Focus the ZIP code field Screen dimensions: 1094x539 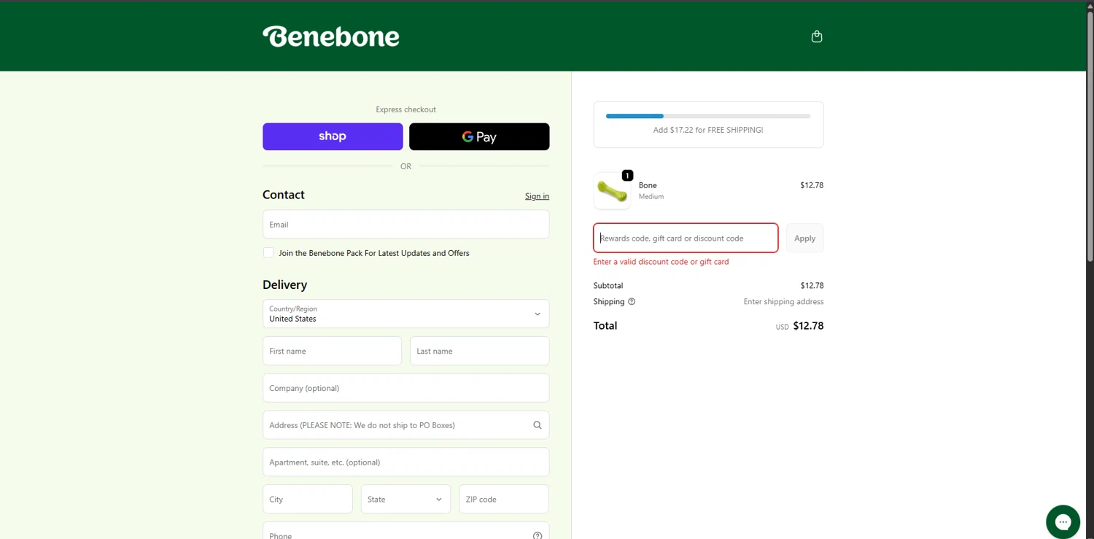click(504, 499)
